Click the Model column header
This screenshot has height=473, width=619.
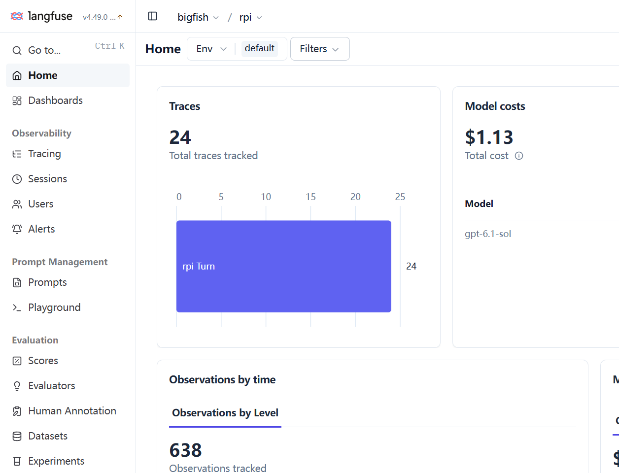click(x=479, y=203)
